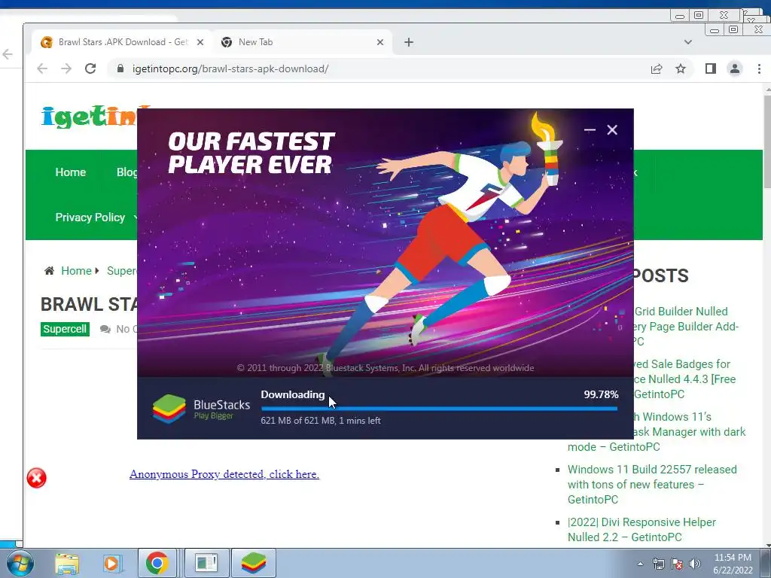Click the BlueStacks taskbar icon
771x578 pixels.
click(254, 563)
